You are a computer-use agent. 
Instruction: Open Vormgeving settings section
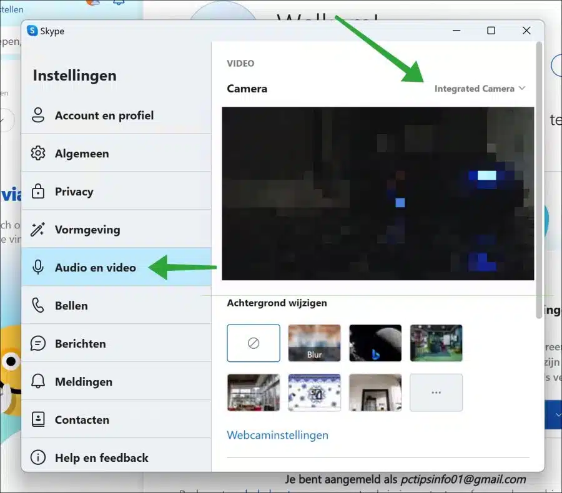116,229
